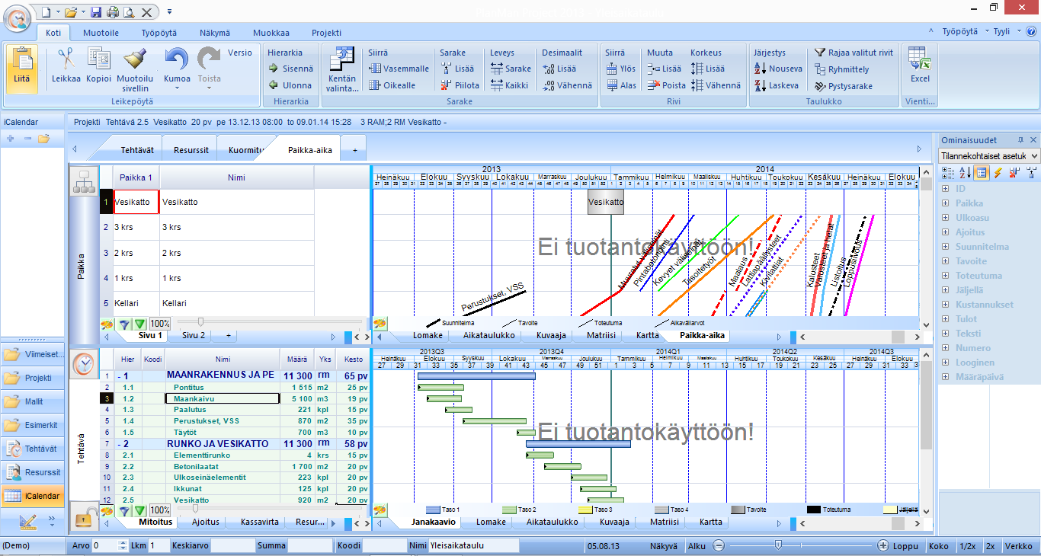Click Mallit in left sidebar
1041x556 pixels.
33,401
